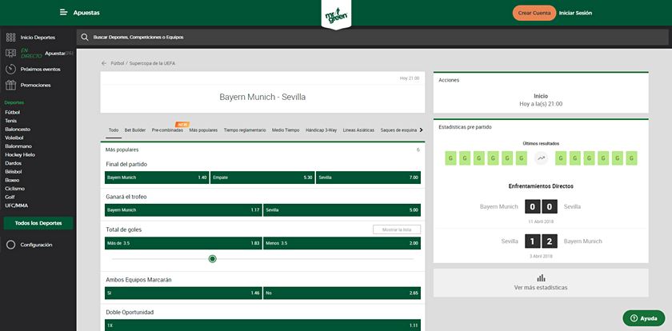
Task: Click the Ayuda question mark icon
Action: tap(634, 318)
